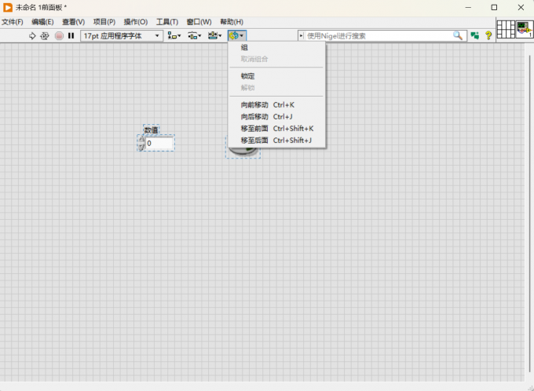Screen dimensions: 534x391
Task: Click the Run Continuously icon
Action: tap(45, 36)
